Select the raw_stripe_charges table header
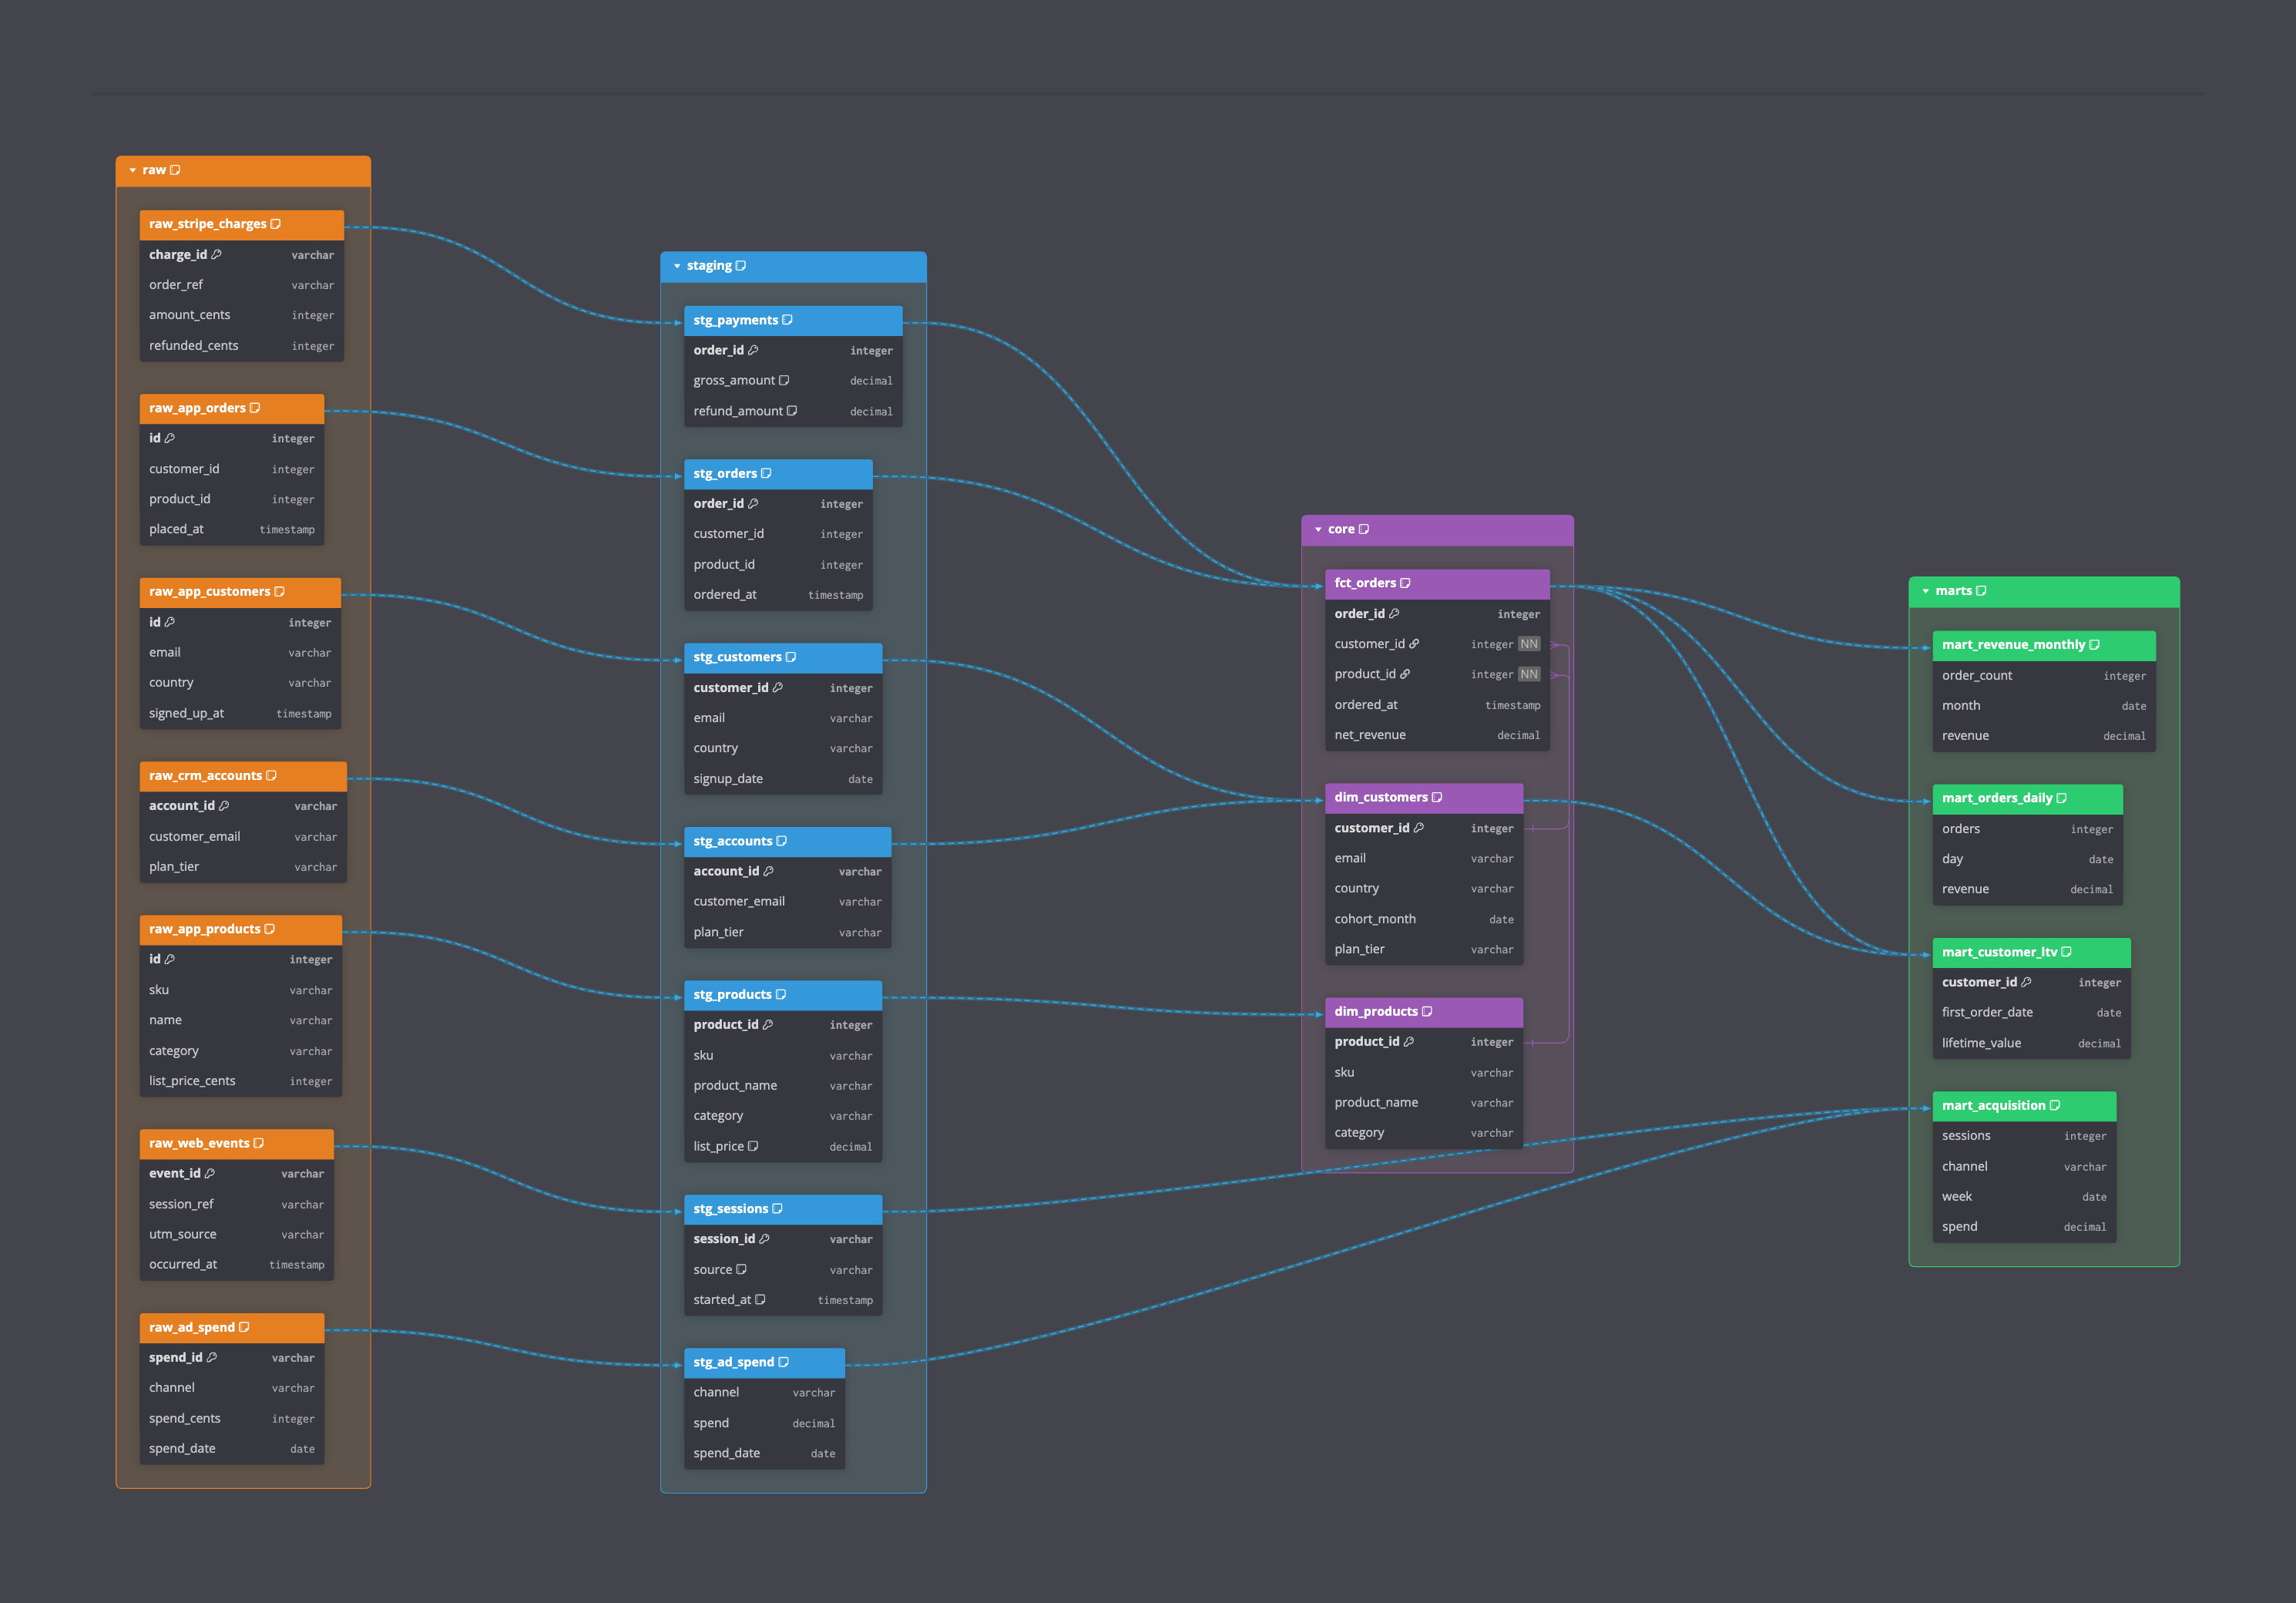This screenshot has height=1603, width=2296. coord(242,224)
